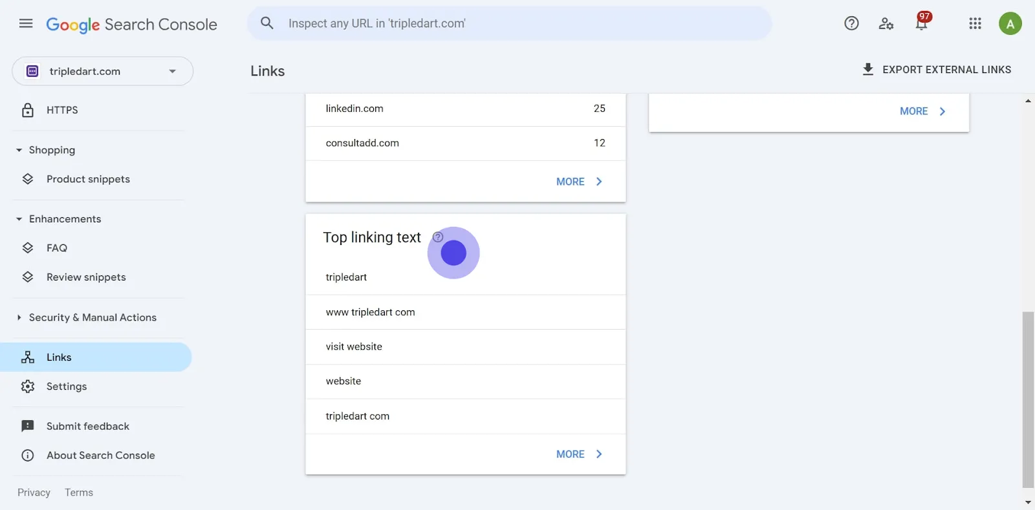Select the 'website' linking text row

tap(465, 381)
